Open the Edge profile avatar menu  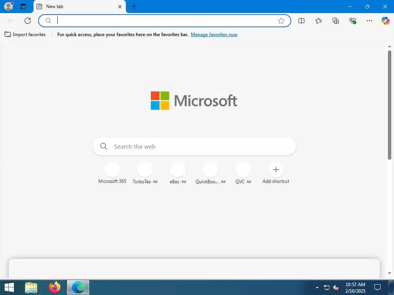8,6
